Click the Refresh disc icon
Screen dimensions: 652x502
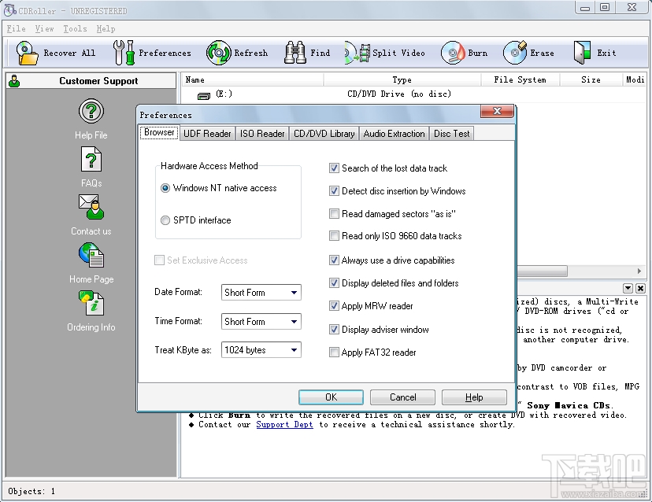[x=218, y=53]
